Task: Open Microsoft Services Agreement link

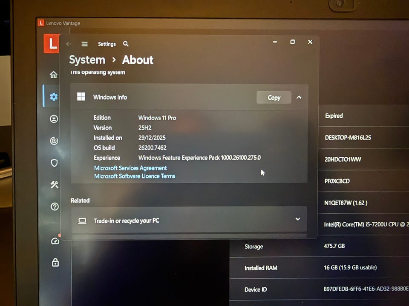Action: point(130,168)
